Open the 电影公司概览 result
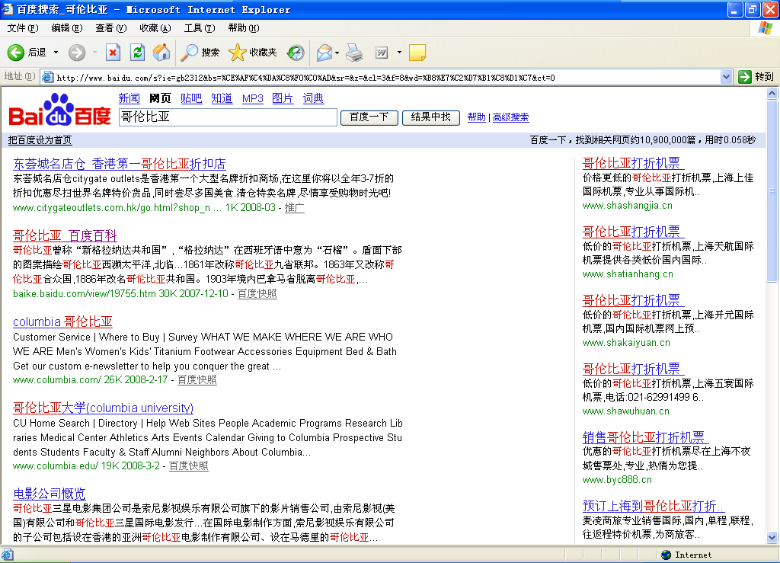 coord(50,494)
